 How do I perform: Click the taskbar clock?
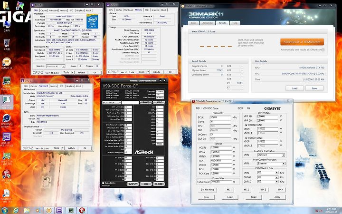331,211
